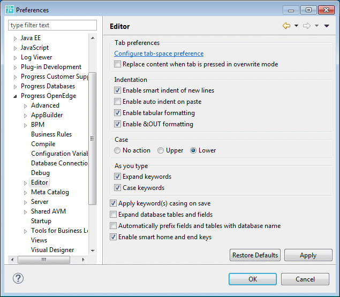Open Database Connections preference page

tap(59, 163)
